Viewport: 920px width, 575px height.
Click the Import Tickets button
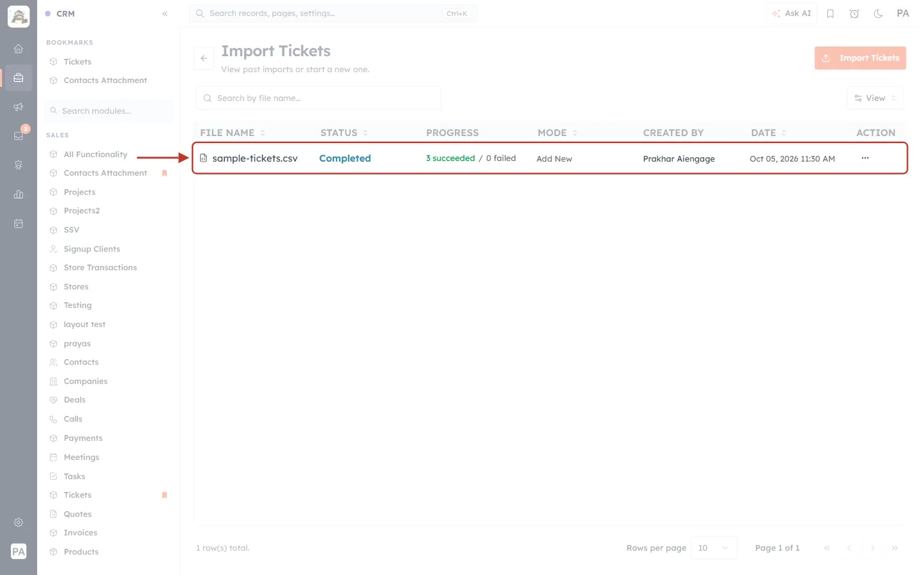[860, 58]
